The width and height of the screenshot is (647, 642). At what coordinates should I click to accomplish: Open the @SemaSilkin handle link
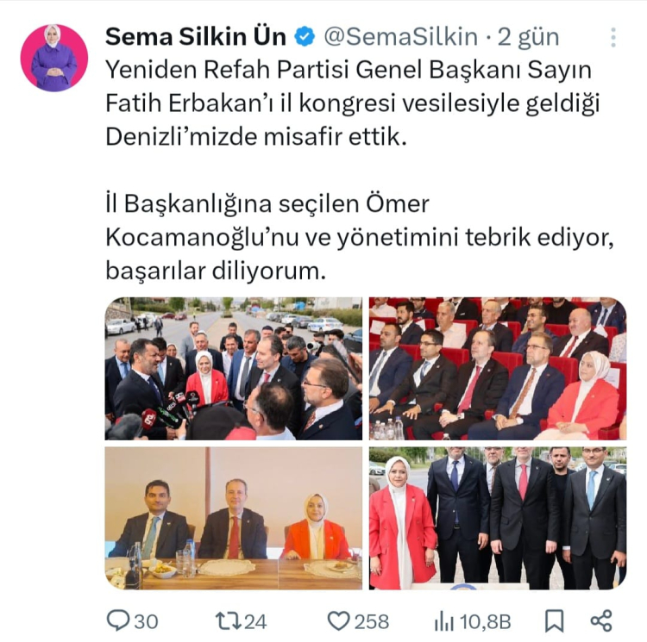(x=400, y=37)
